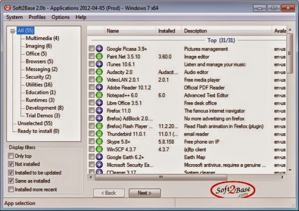The height and width of the screenshot is (211, 299).
Task: Select the Education (1) category
Action: 41,92
